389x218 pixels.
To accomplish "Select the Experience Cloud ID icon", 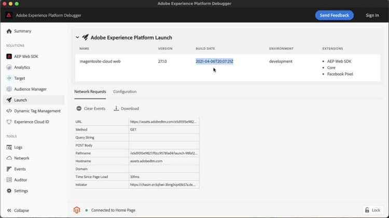I will pos(9,122).
